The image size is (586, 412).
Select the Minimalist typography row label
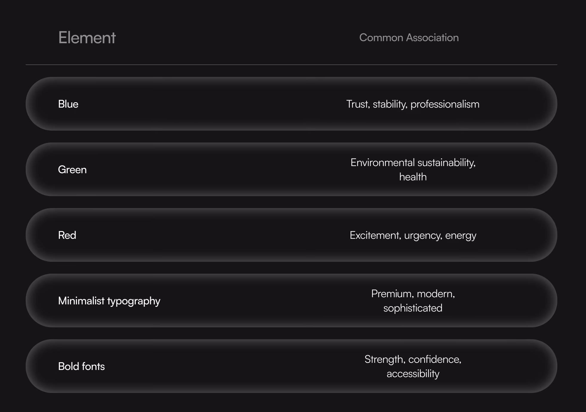[109, 301]
